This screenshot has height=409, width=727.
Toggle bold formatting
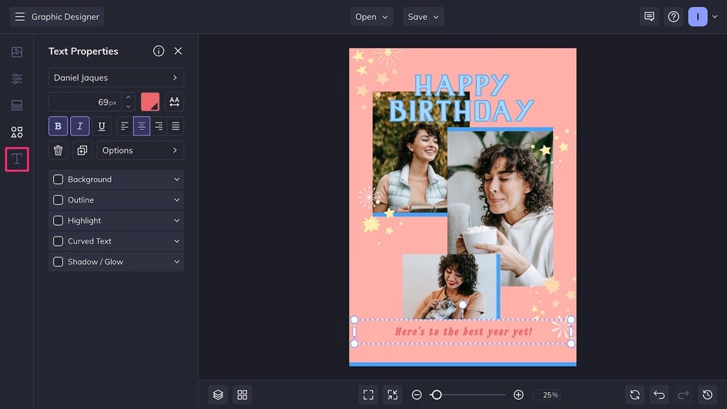click(x=58, y=126)
